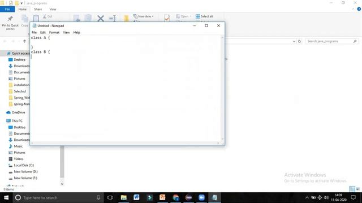Click the microphone icon in search box

coord(98,198)
